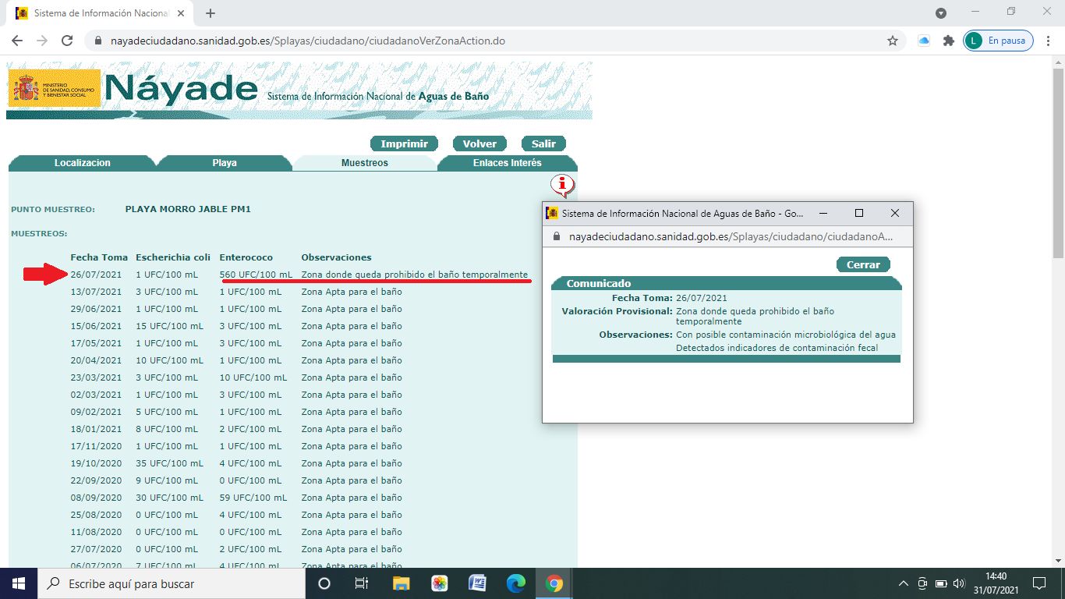Click the Meet Now tray icon
The height and width of the screenshot is (599, 1065).
(x=922, y=583)
